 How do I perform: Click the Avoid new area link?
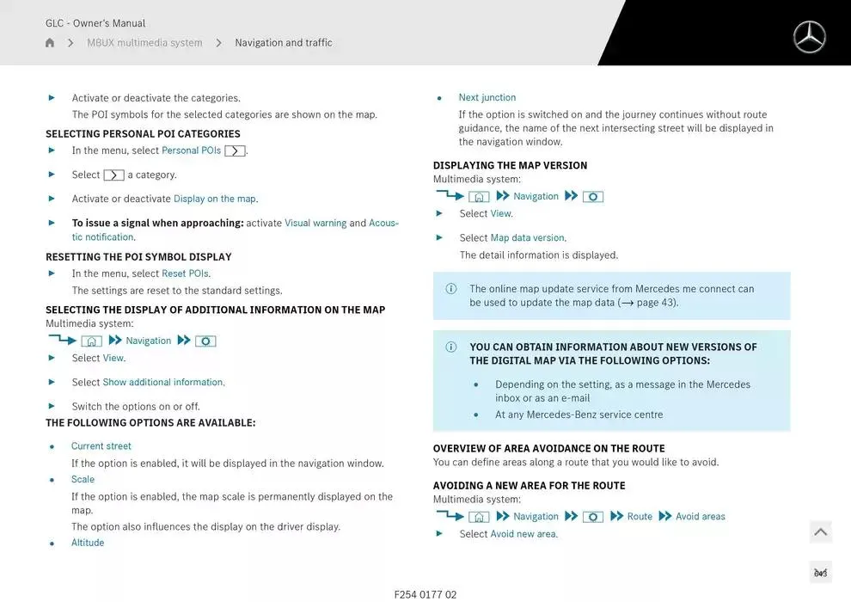point(523,534)
